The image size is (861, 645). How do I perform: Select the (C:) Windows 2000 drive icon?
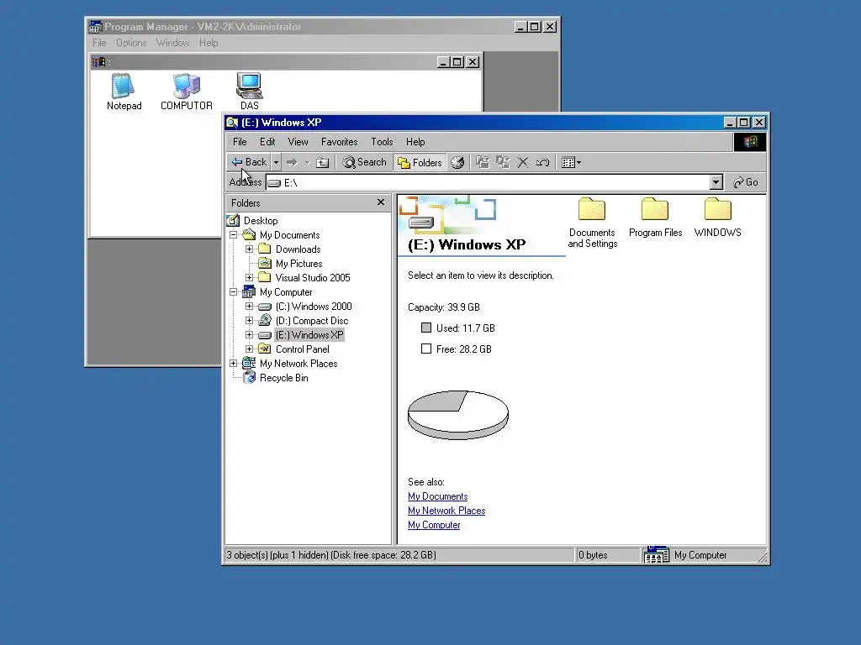(265, 306)
